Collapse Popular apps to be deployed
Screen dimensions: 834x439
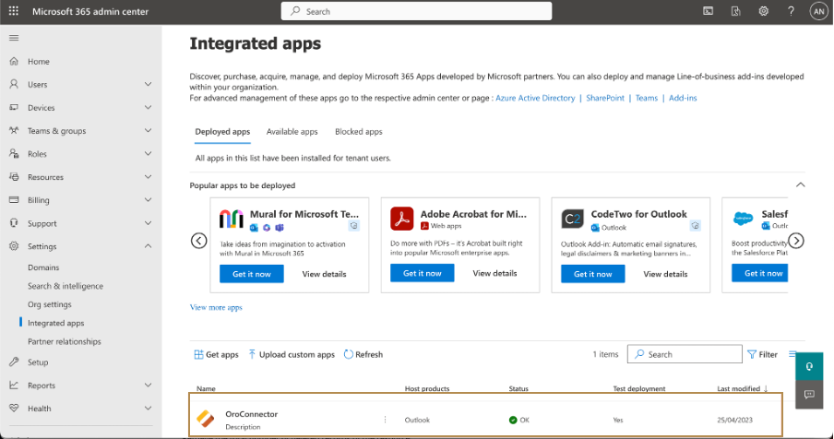click(x=800, y=184)
